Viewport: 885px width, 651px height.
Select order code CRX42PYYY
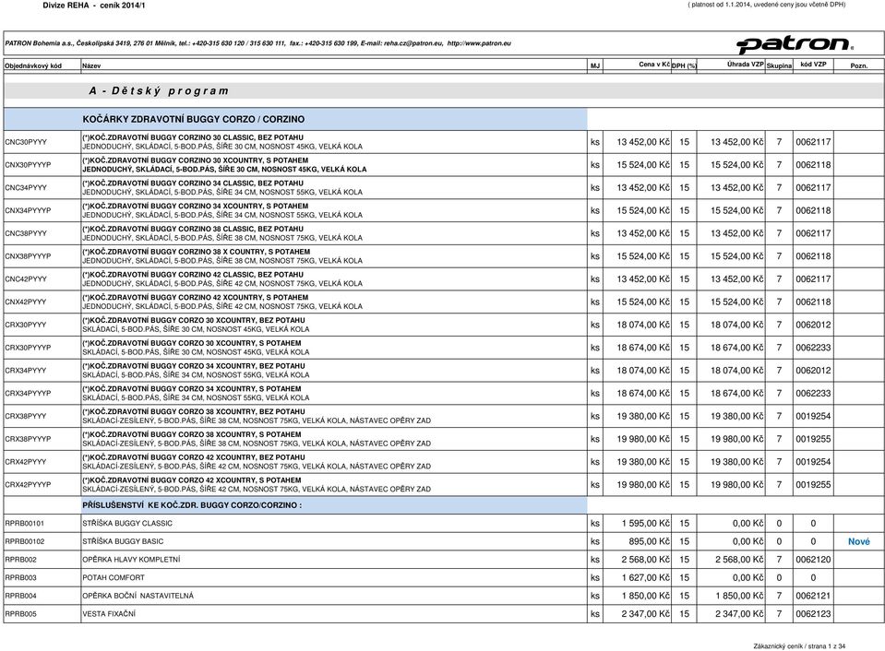click(26, 462)
